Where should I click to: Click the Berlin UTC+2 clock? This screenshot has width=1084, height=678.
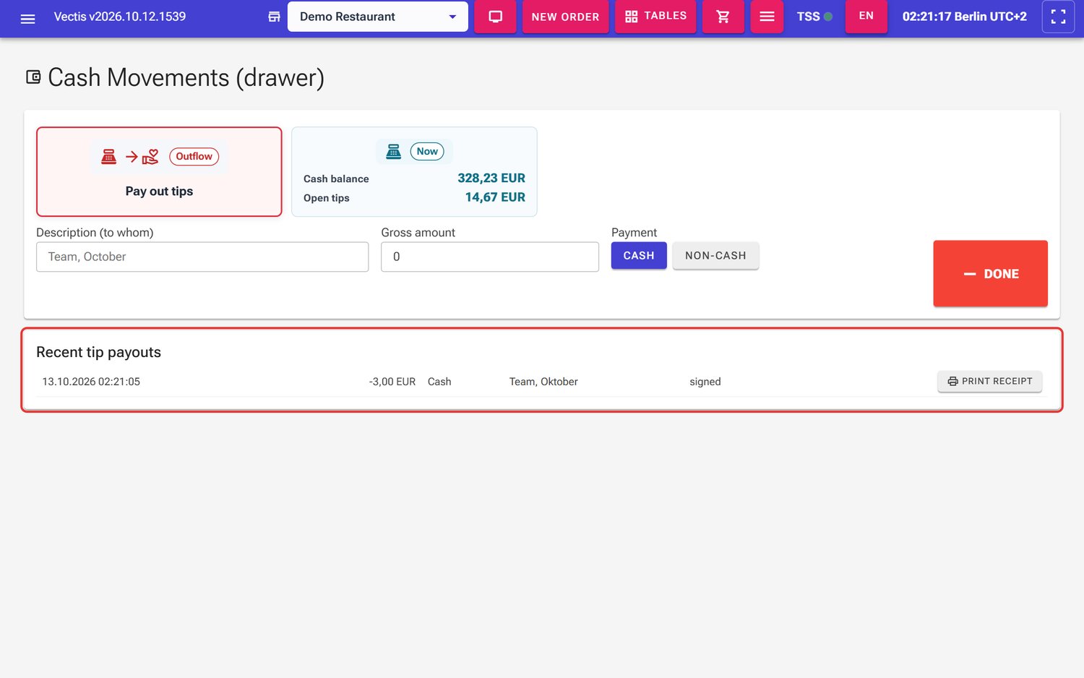[965, 17]
